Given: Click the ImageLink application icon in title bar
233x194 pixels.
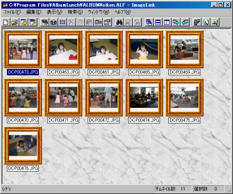Looking at the screenshot, I should (x=5, y=5).
